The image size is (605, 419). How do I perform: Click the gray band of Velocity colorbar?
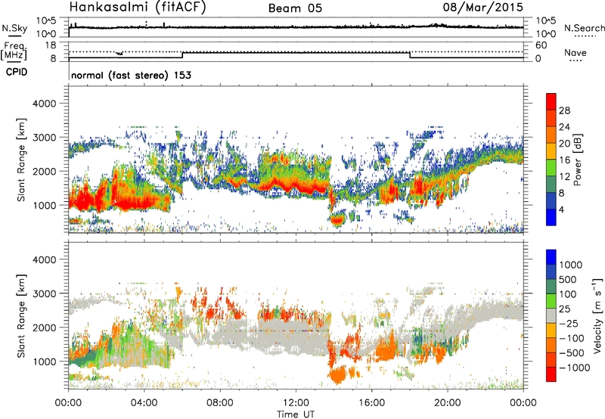click(x=551, y=316)
